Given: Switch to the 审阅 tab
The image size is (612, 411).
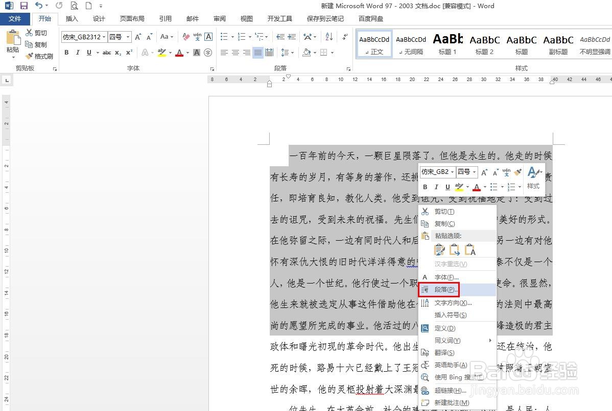Looking at the screenshot, I should pos(219,19).
